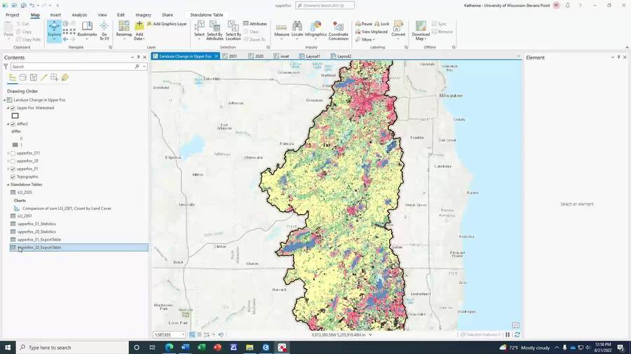
Task: Switch to the Layout2 tab
Action: pos(341,56)
